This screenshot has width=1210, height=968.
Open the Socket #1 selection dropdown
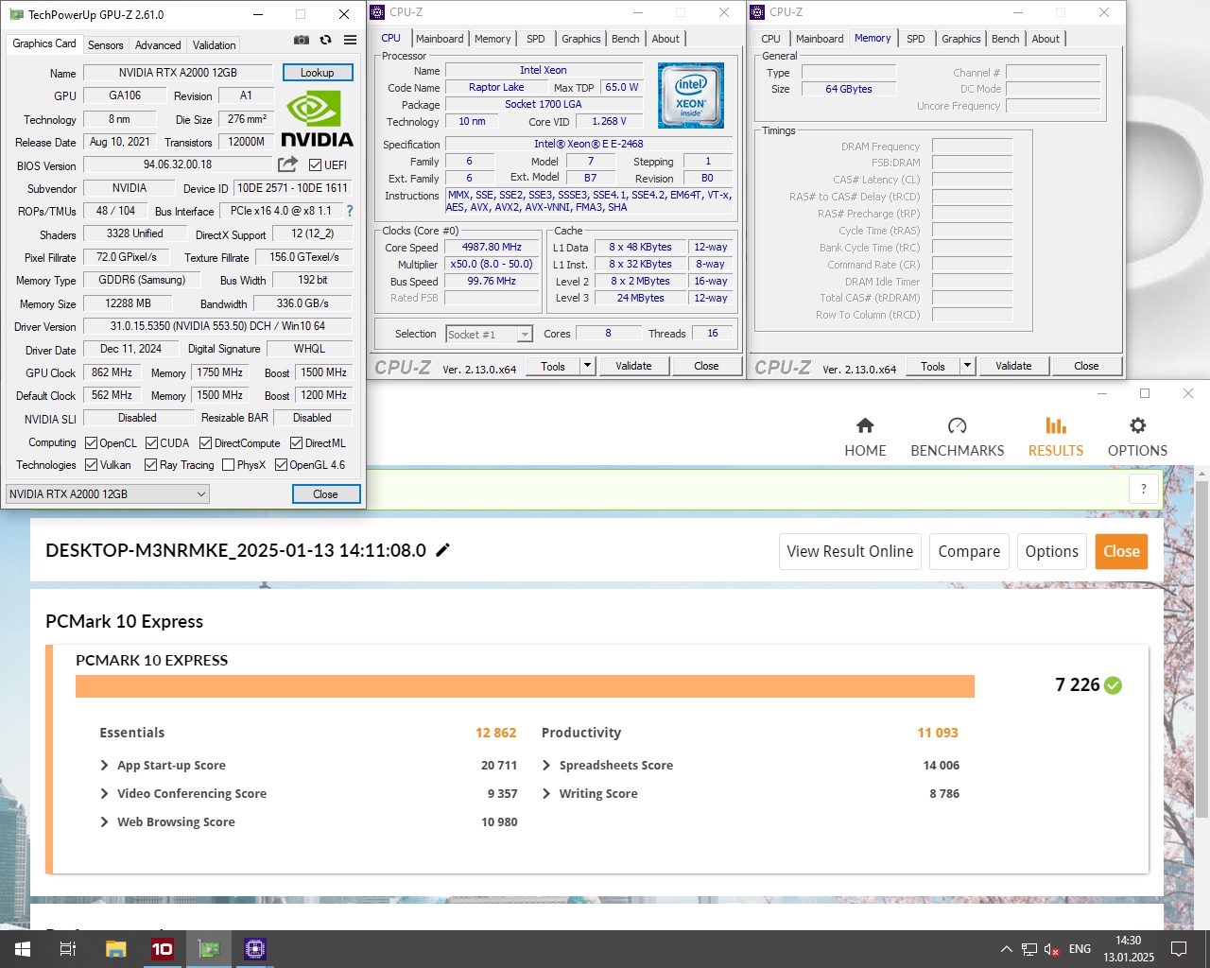coord(490,334)
